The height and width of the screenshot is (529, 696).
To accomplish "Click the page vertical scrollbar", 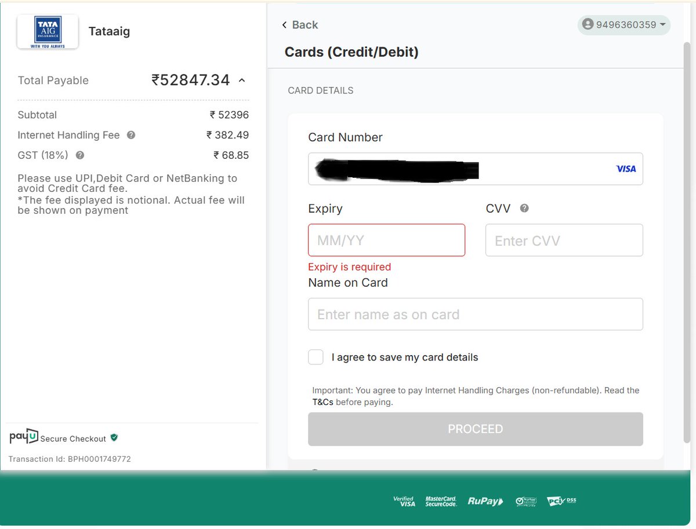I will (687, 243).
